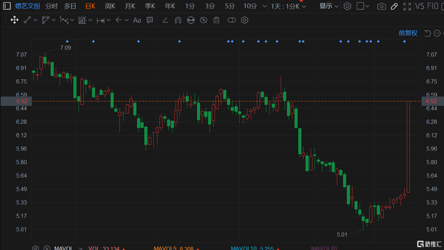Toggle the sidebar panel icon beside 德艺文创
The image size is (444, 250).
(x=7, y=6)
